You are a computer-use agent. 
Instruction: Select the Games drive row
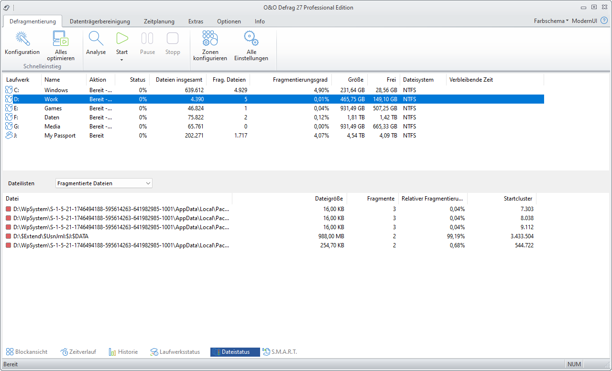(x=273, y=108)
